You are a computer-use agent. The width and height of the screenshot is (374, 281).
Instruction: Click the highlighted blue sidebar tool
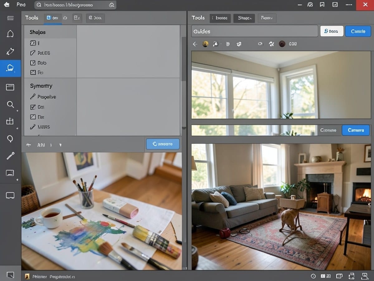[10, 68]
